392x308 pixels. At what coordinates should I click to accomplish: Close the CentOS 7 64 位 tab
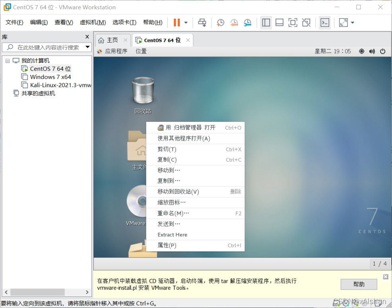point(188,40)
